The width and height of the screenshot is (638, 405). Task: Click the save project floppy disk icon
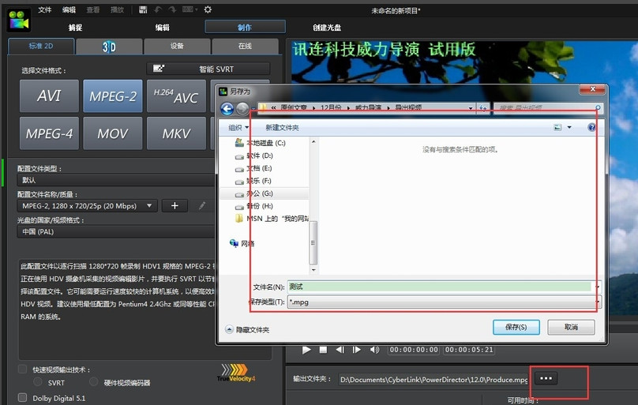click(142, 9)
